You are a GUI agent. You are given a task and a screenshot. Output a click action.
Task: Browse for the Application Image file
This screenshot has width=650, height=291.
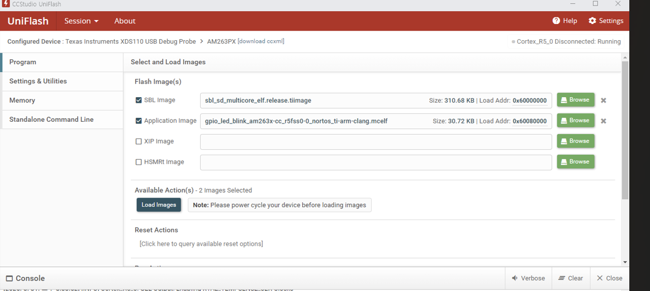click(575, 121)
